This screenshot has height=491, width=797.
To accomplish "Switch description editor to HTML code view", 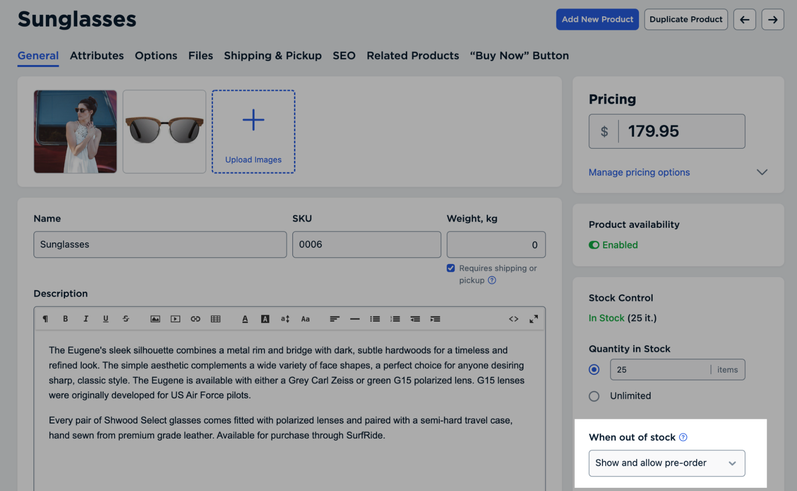I will point(514,319).
